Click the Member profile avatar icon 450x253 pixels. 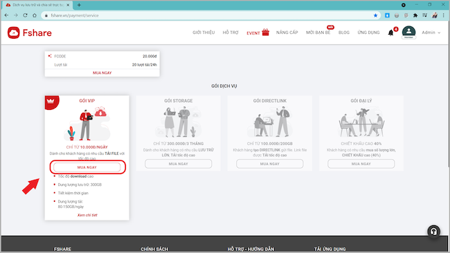tap(408, 32)
